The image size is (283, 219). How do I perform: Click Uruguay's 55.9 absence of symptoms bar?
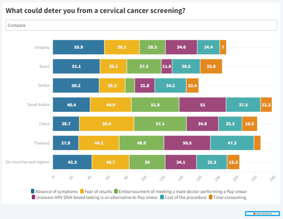click(79, 47)
